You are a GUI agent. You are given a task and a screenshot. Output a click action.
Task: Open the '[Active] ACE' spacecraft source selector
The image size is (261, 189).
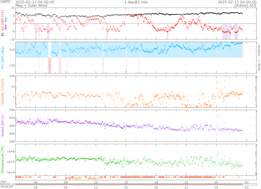coord(245,5)
